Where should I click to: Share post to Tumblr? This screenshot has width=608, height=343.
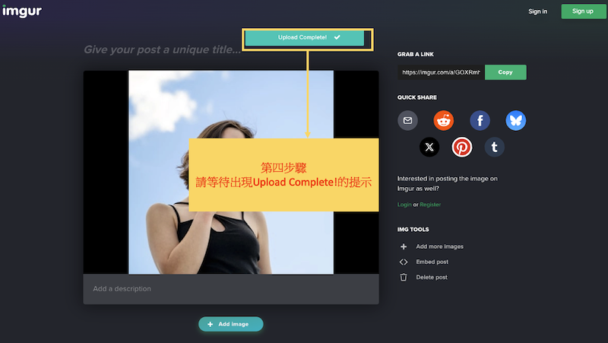(495, 147)
